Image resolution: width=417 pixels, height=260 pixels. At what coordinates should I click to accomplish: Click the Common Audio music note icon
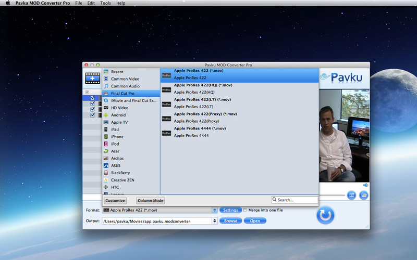point(106,86)
